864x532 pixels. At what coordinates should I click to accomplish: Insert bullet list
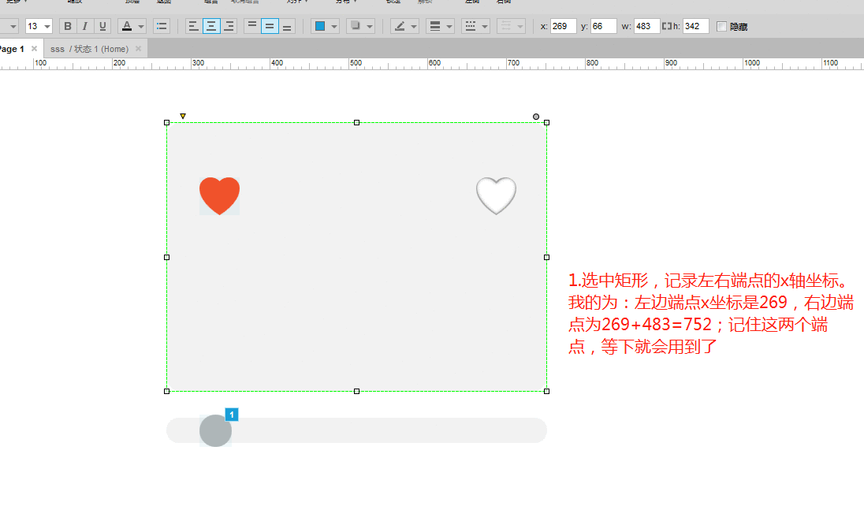162,26
